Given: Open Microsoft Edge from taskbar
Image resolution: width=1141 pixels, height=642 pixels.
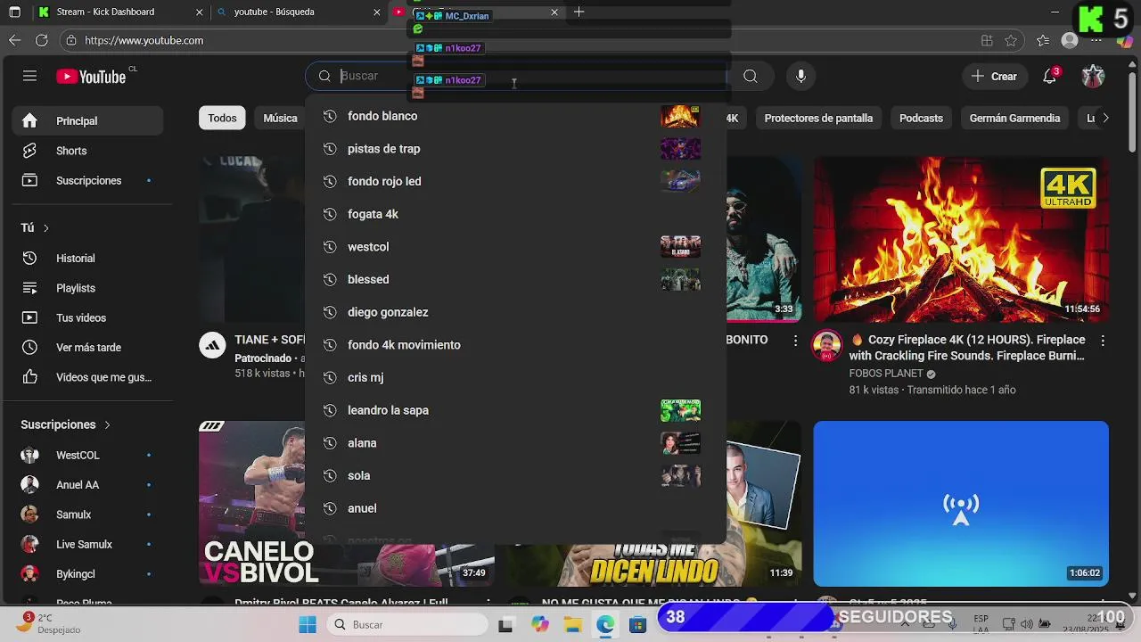Looking at the screenshot, I should tap(605, 625).
